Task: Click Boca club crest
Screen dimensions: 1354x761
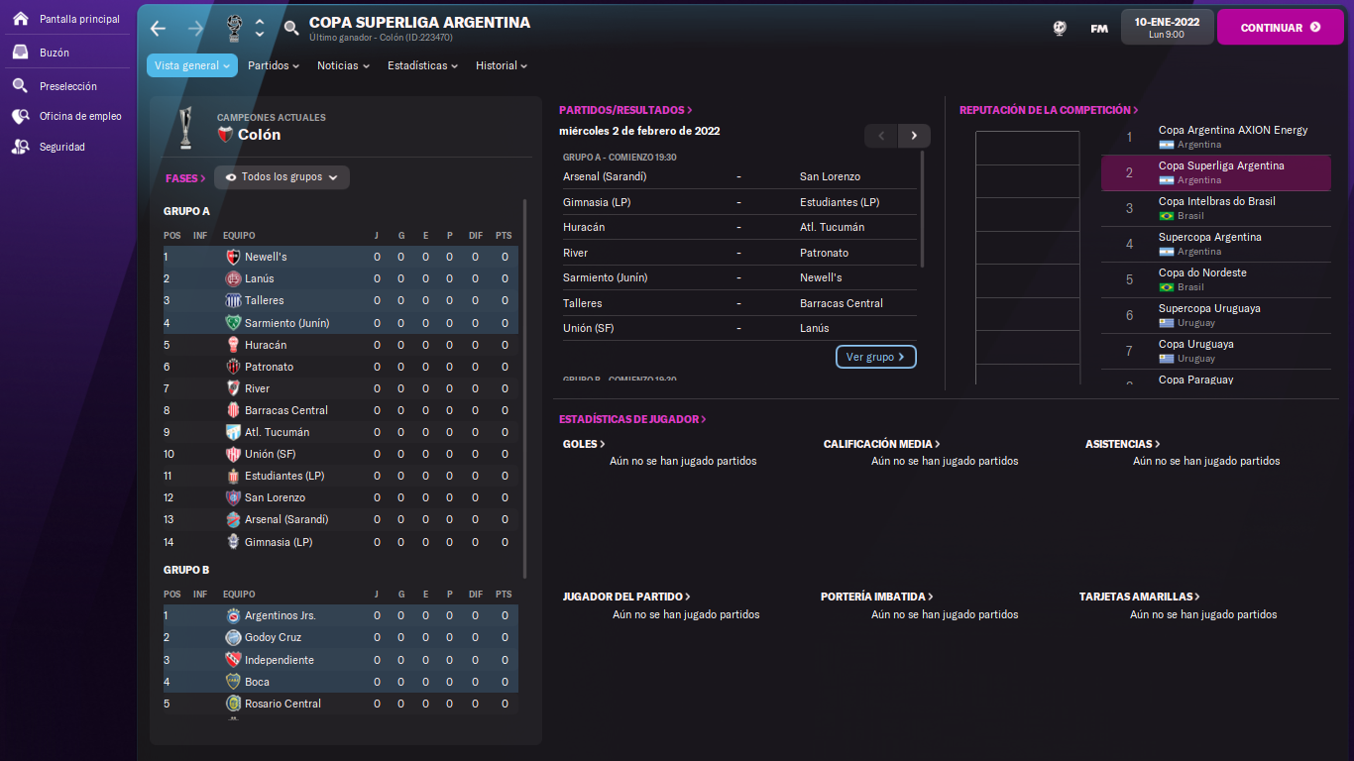Action: [233, 682]
